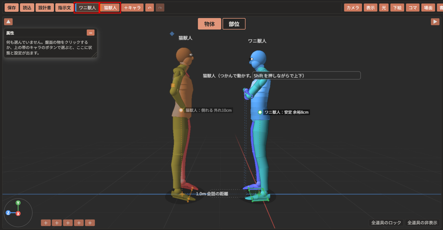Image resolution: width=443 pixels, height=230 pixels.
Task: Minimize the 属性 panel with the minus button
Action: (91, 33)
